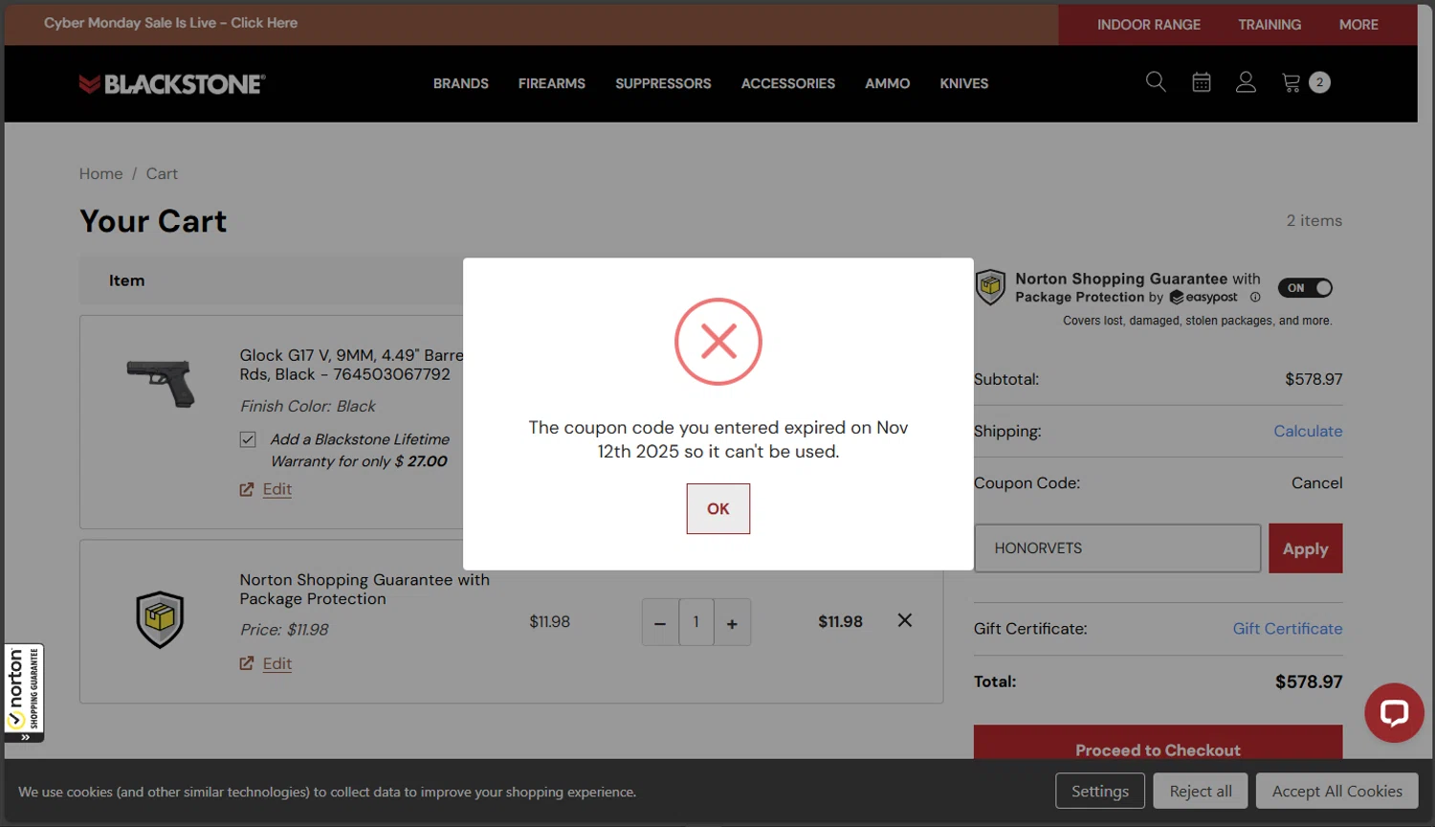Decrease Norton guarantee quantity with minus
Screen dimensions: 1435x827
click(x=660, y=622)
